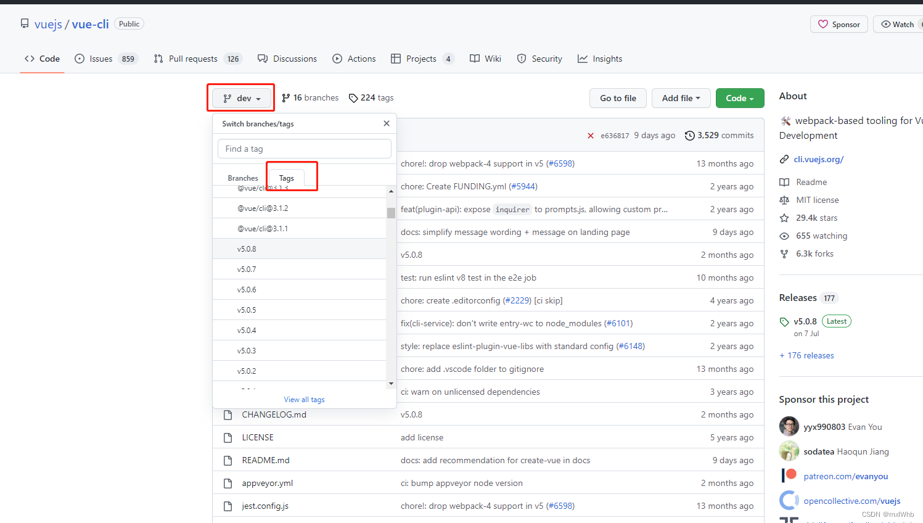Expand the Add file dropdown
This screenshot has width=923, height=523.
(x=681, y=98)
